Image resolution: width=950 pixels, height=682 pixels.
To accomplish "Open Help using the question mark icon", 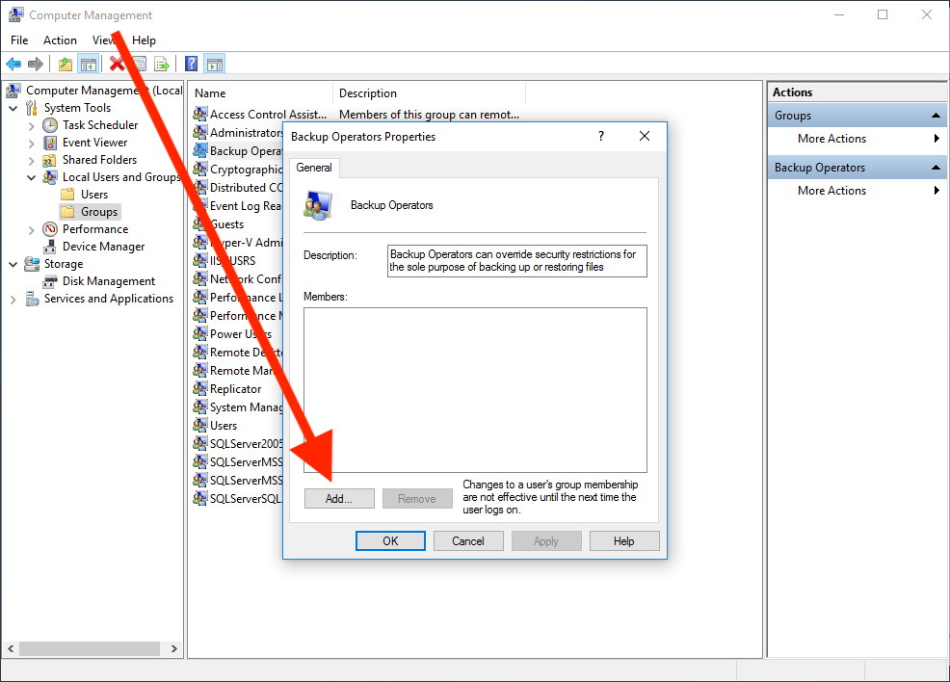I will (190, 64).
